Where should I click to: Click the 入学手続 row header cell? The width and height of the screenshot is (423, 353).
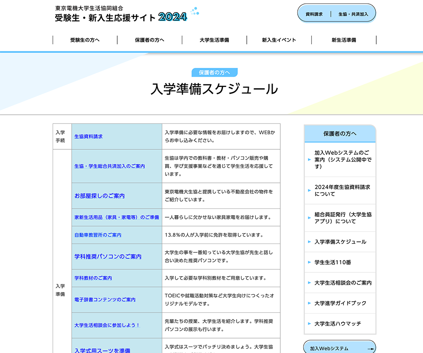[x=62, y=136]
